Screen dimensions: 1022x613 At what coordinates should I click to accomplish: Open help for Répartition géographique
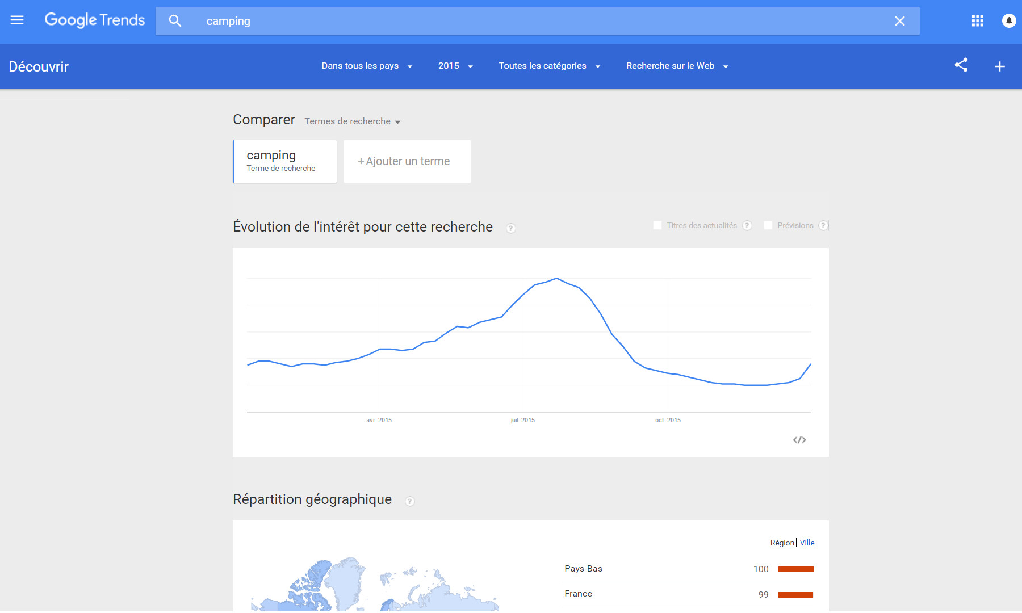pos(409,501)
